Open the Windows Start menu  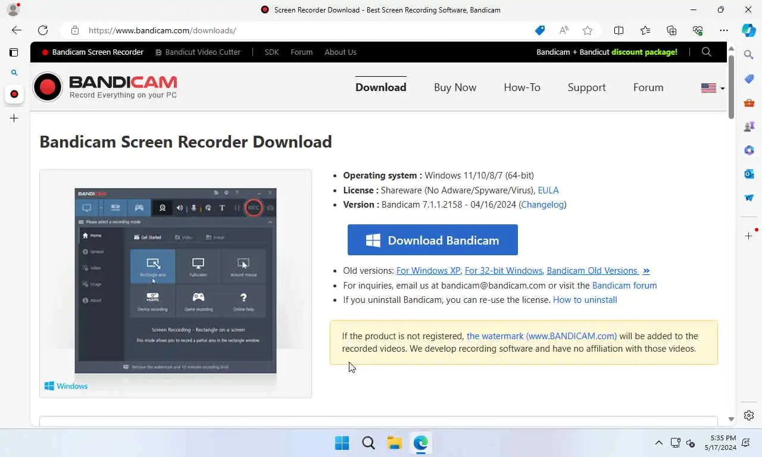[342, 443]
